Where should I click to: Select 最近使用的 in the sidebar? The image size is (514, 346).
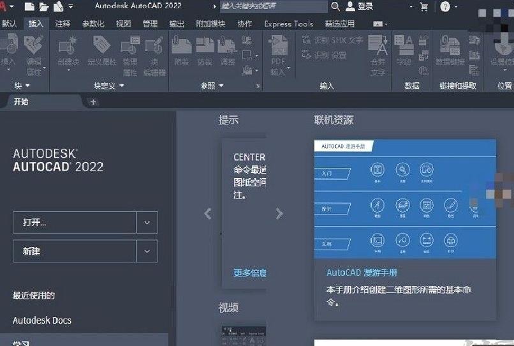click(x=34, y=295)
